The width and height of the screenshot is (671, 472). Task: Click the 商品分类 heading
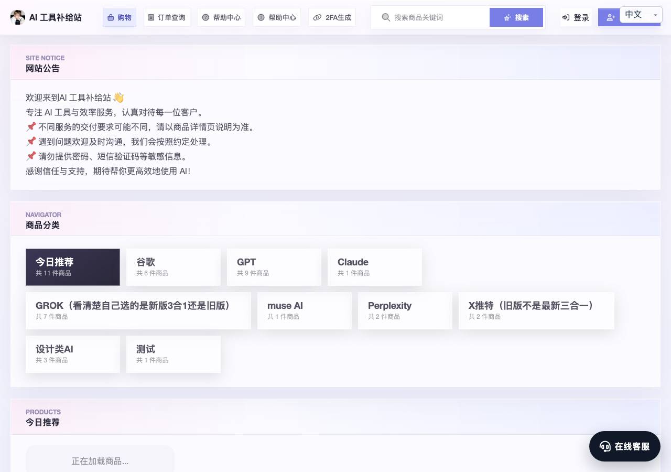tap(43, 225)
